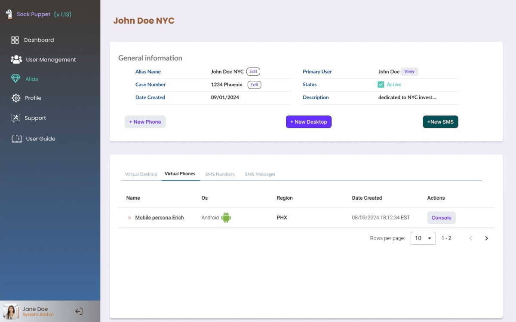Viewport: 516px width, 322px height.
Task: Expand the Mobile persona Erich row
Action: coord(129,218)
